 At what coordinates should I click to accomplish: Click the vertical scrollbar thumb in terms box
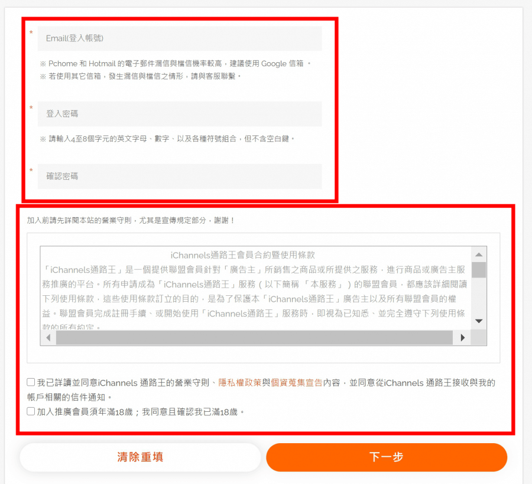click(x=479, y=270)
